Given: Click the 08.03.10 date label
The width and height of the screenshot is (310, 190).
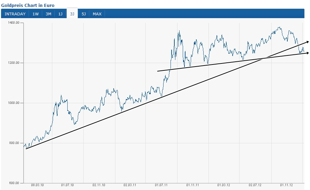Looking at the screenshot, I should tap(37, 187).
